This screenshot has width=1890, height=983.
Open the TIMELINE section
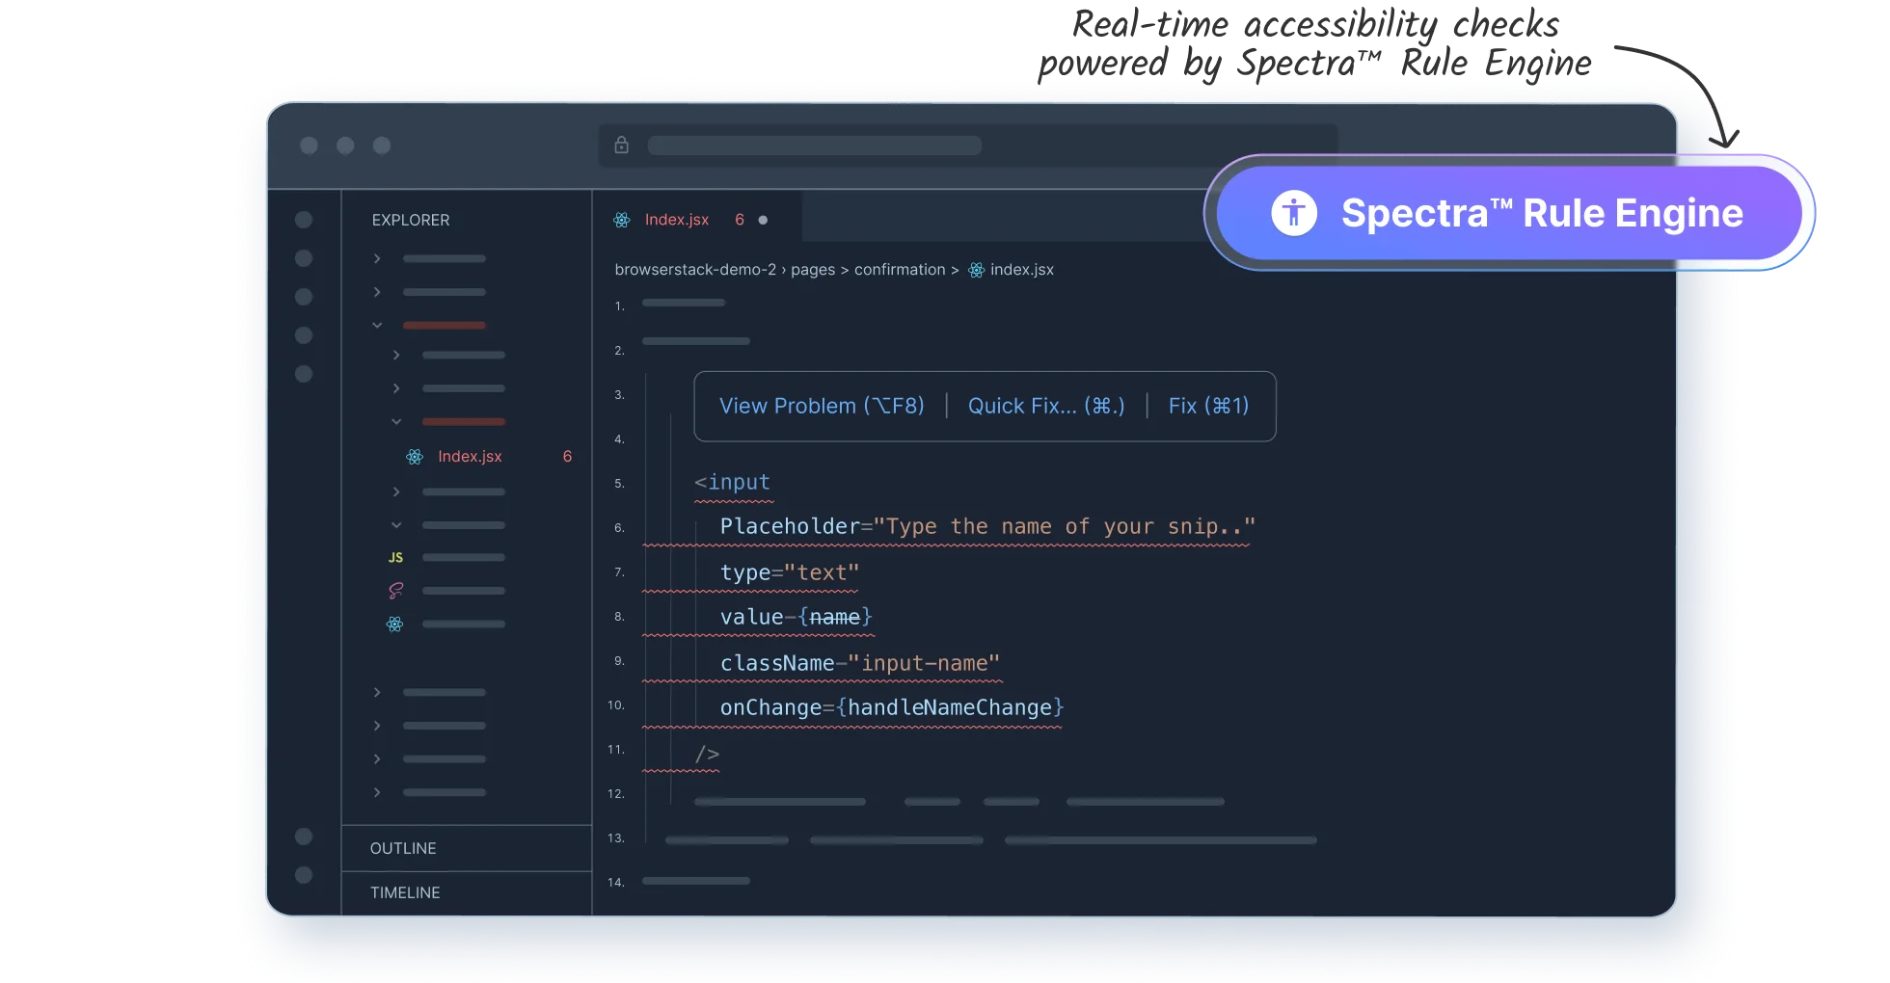pyautogui.click(x=403, y=892)
